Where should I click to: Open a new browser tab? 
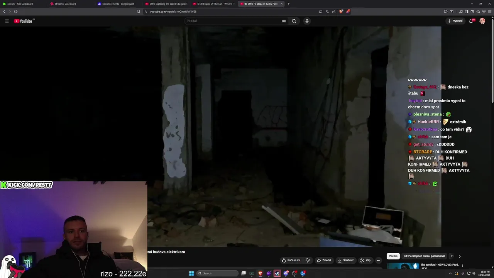click(x=289, y=4)
